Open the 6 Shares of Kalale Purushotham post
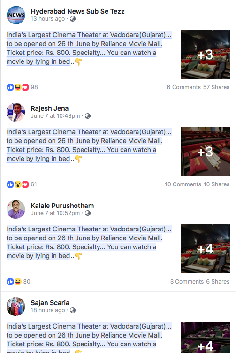This screenshot has height=353, width=236. coord(218,281)
